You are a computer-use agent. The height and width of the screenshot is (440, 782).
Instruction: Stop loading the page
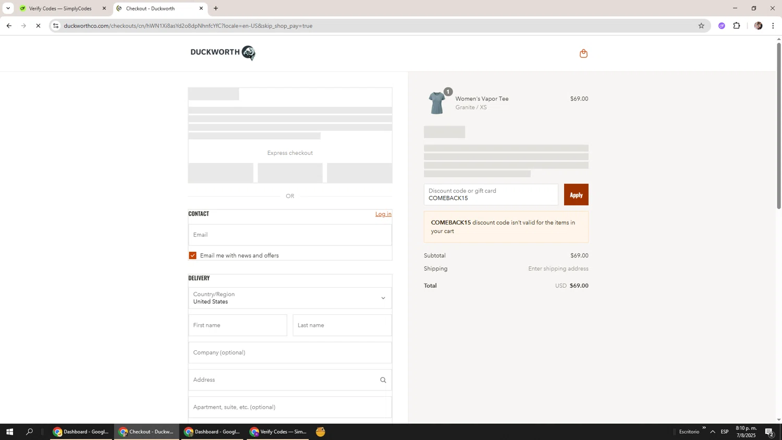pyautogui.click(x=38, y=26)
